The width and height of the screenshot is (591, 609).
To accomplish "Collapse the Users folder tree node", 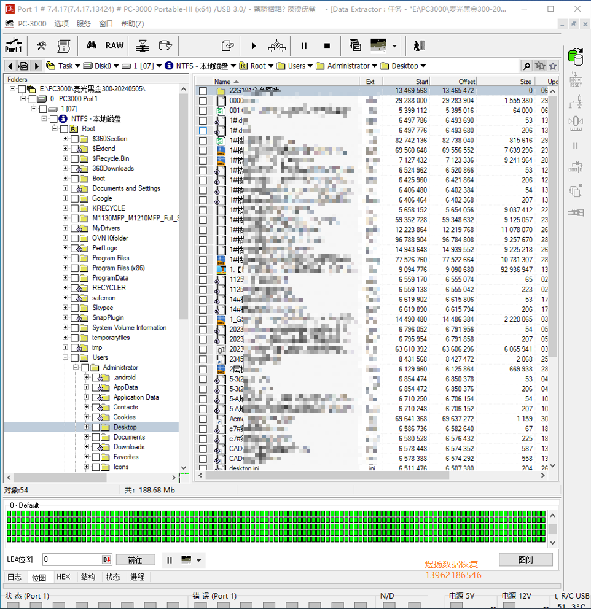I will pos(65,357).
